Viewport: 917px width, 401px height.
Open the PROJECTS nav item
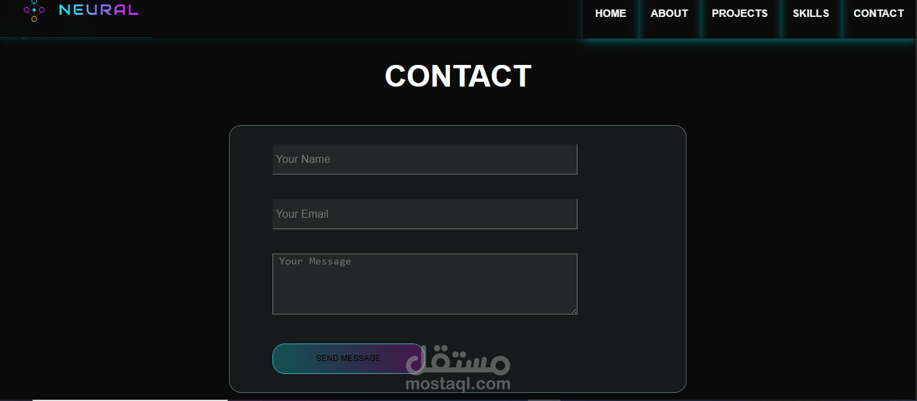coord(739,14)
